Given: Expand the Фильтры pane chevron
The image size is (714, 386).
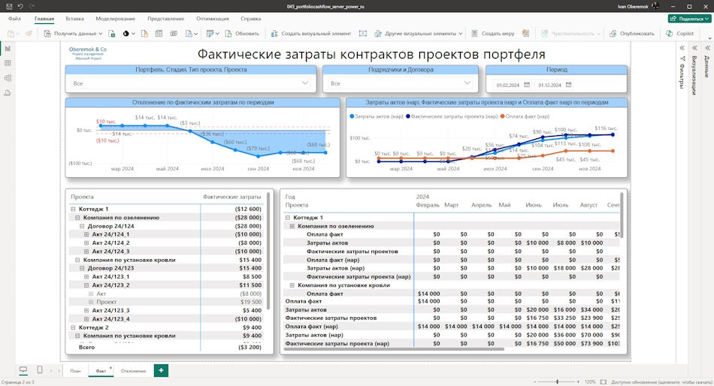Looking at the screenshot, I should coord(682,48).
